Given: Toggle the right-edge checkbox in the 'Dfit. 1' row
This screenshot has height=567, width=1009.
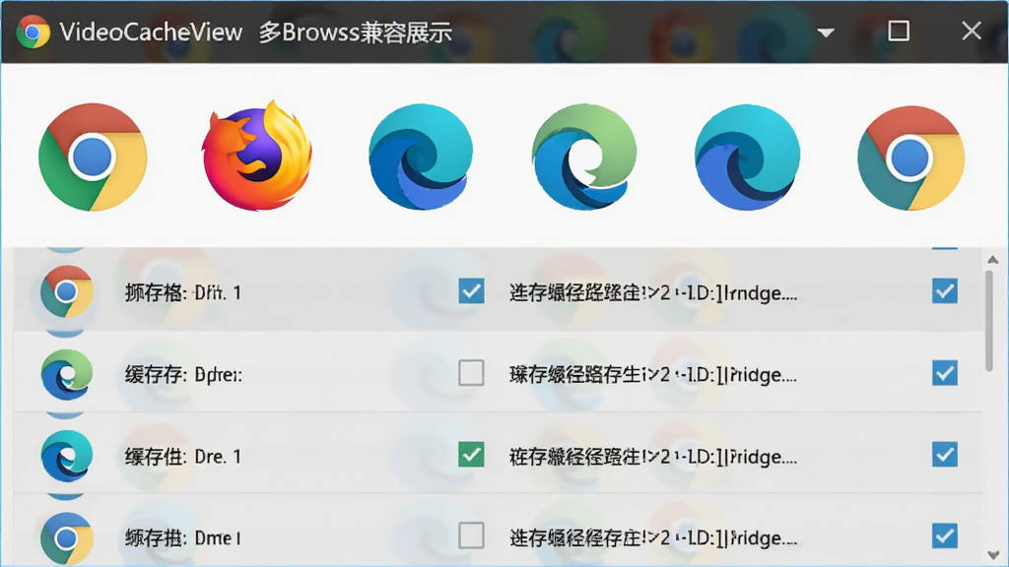Looking at the screenshot, I should pos(945,290).
